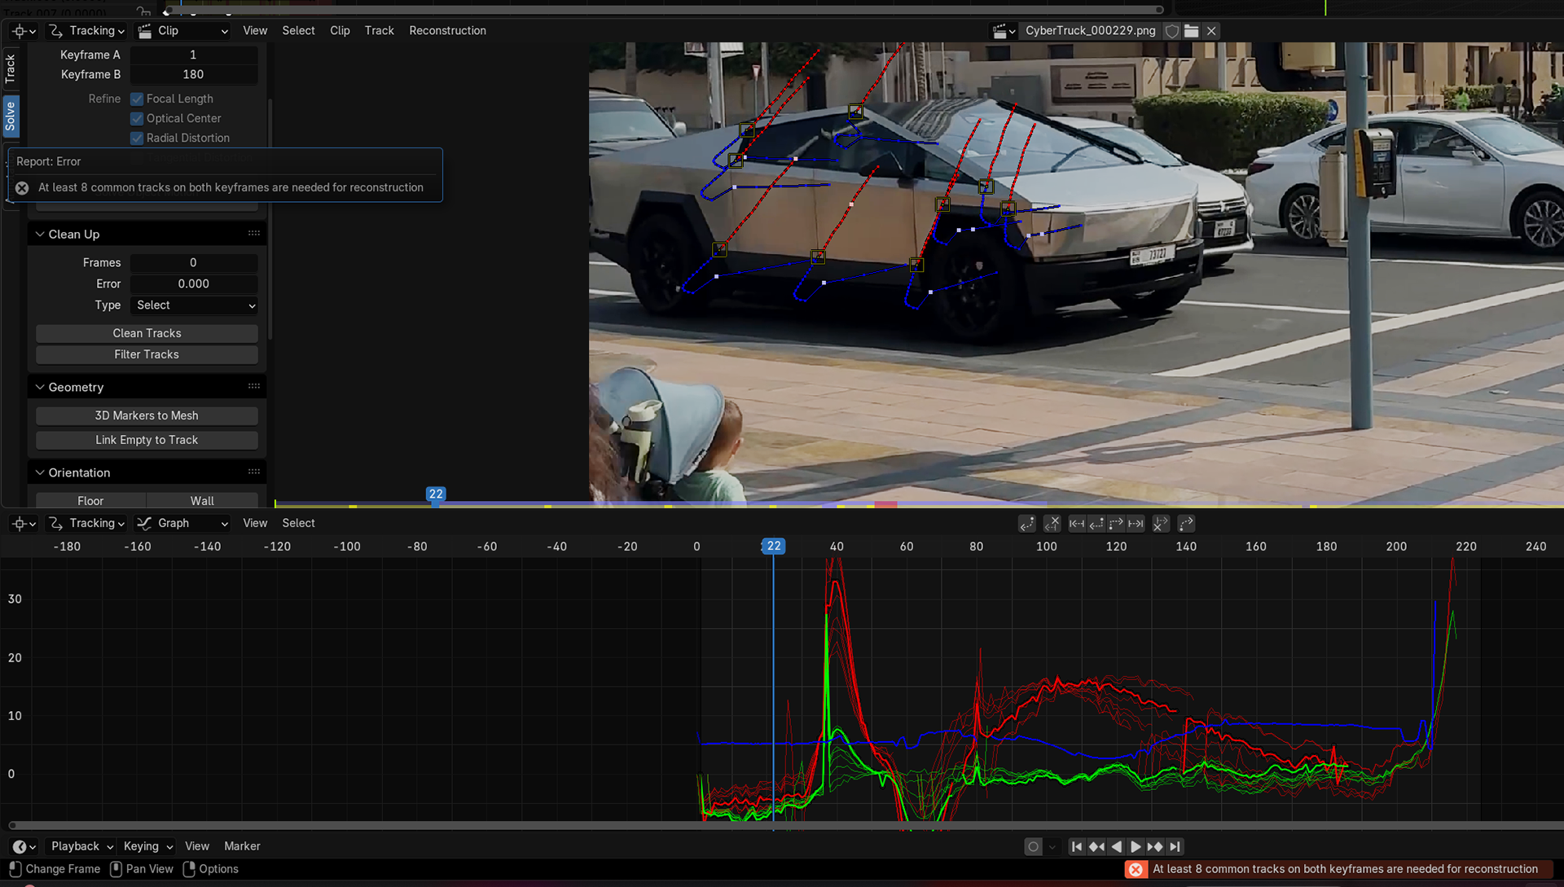The height and width of the screenshot is (887, 1564).
Task: Collapse the Orientation panel
Action: pyautogui.click(x=39, y=472)
